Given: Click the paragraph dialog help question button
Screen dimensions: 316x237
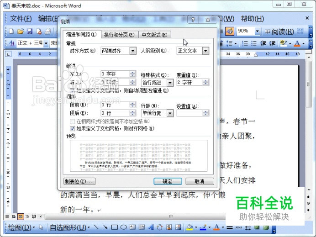Looking at the screenshot, I should [193, 20].
